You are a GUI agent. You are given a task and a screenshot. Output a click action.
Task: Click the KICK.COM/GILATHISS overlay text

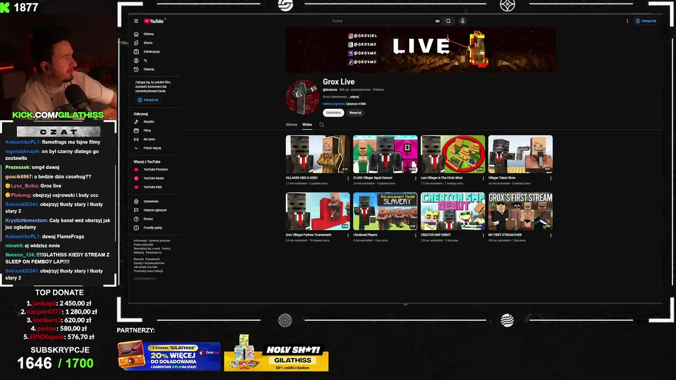click(x=58, y=115)
